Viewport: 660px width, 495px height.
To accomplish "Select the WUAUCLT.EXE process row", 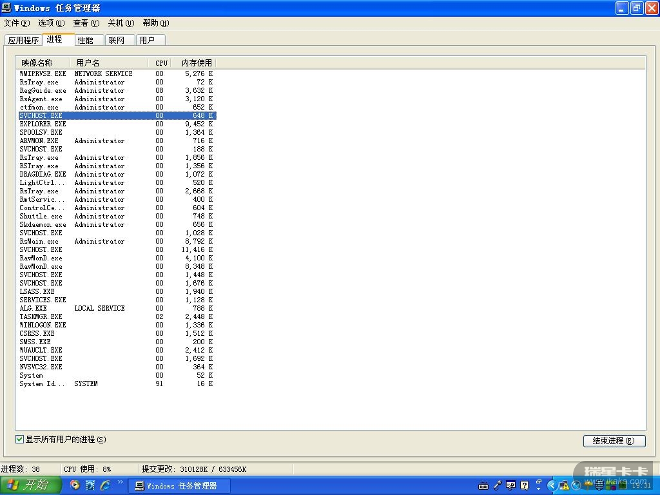I will pyautogui.click(x=117, y=350).
